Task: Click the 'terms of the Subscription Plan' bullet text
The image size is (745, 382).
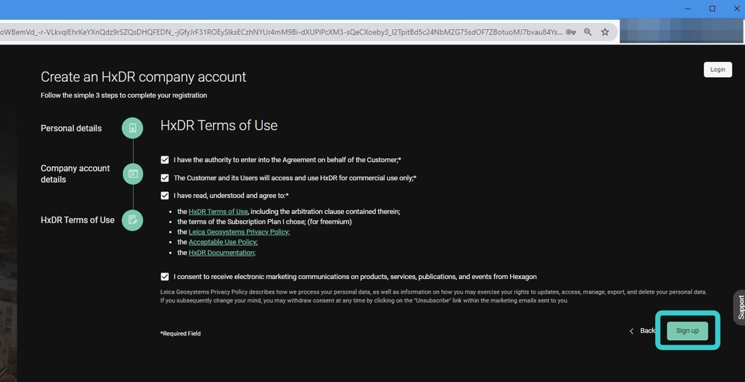Action: [265, 222]
